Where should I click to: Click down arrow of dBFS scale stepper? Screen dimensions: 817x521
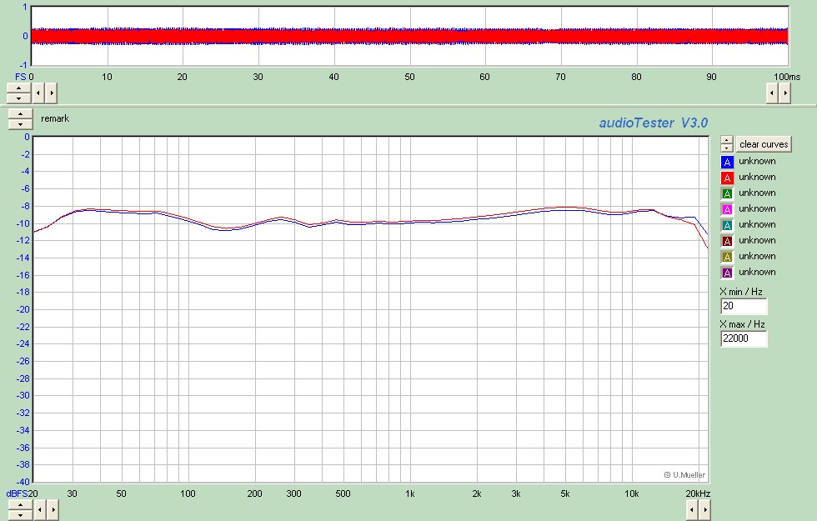[x=20, y=513]
